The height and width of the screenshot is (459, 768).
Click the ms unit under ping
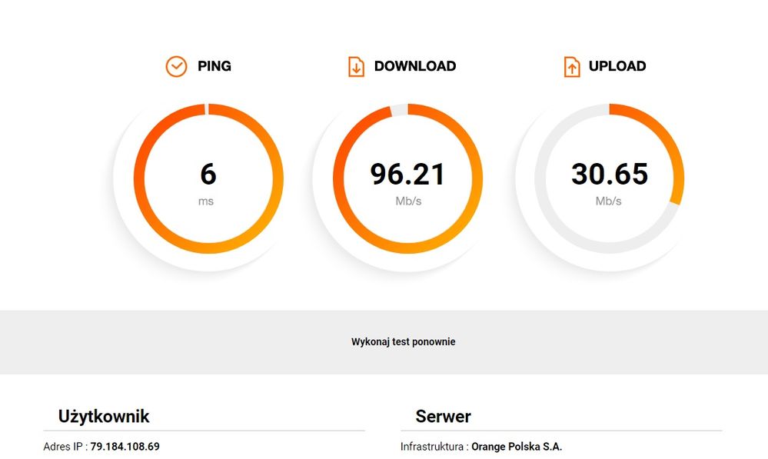(206, 201)
